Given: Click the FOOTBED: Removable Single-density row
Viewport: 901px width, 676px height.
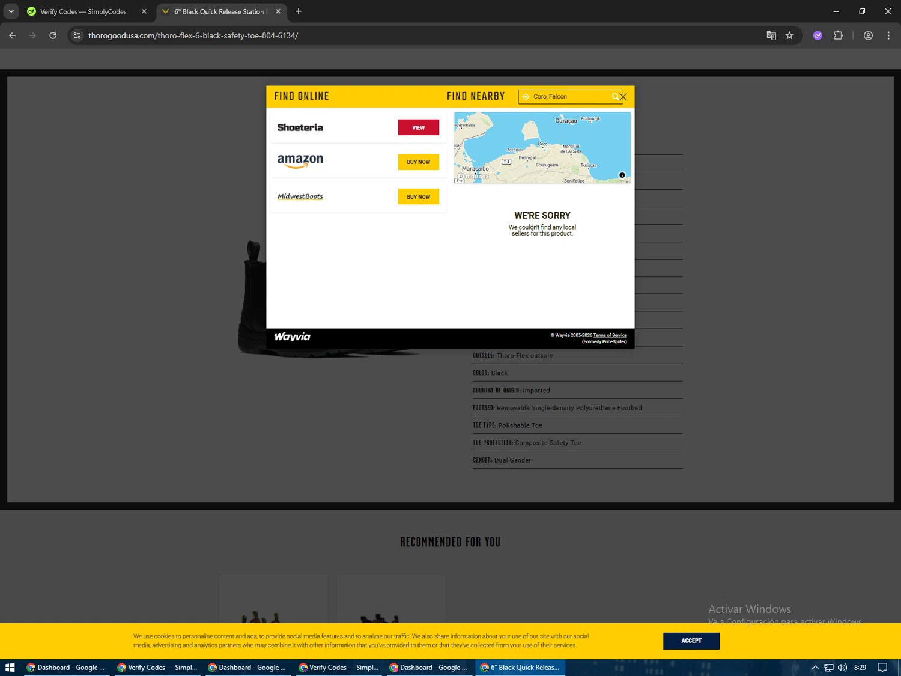Looking at the screenshot, I should [578, 408].
